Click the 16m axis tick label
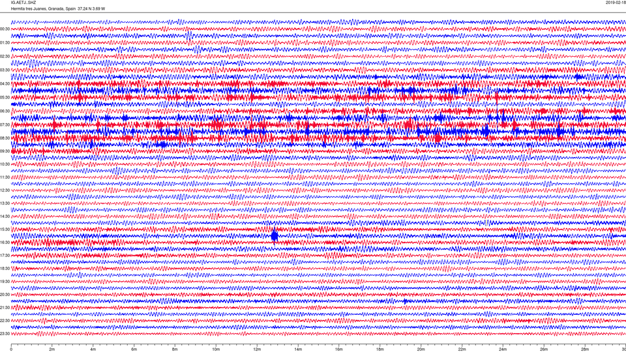Screen dimensions: 626x352 point(339,349)
